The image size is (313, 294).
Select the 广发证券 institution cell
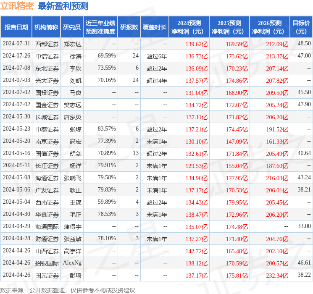point(47,190)
